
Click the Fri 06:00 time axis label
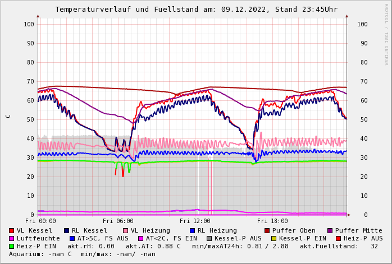pyautogui.click(x=118, y=221)
